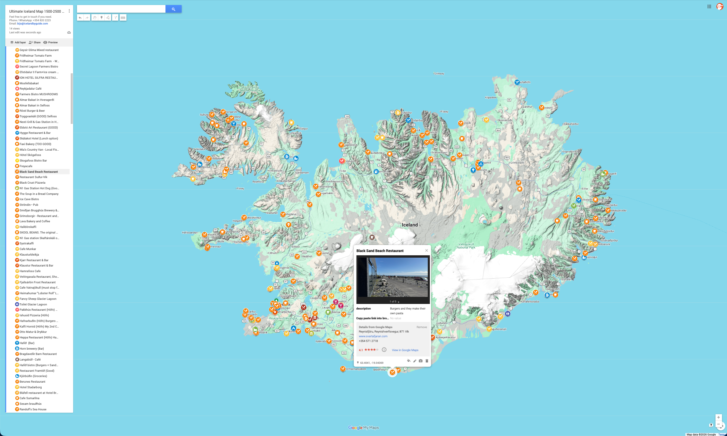
Task: Click Add layer
Action: (18, 42)
